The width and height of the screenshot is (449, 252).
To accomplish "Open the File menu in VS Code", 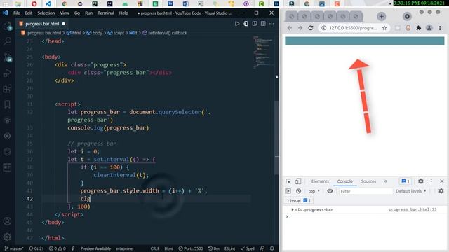I will click(x=17, y=13).
